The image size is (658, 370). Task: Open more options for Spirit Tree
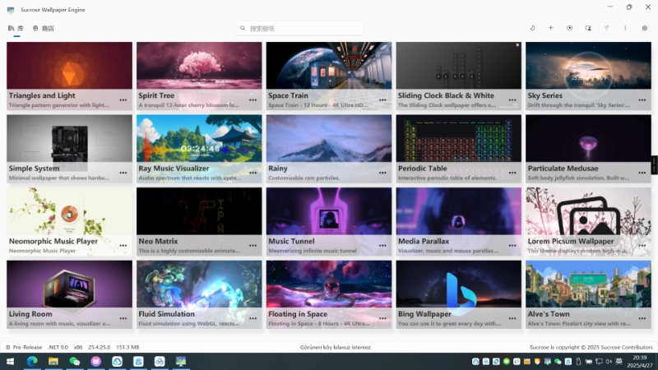coord(253,99)
